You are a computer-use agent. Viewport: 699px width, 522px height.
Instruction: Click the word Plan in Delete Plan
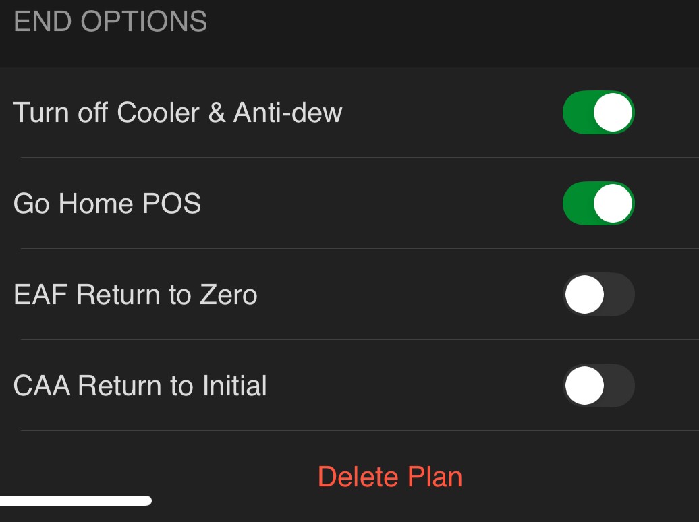[x=435, y=477]
